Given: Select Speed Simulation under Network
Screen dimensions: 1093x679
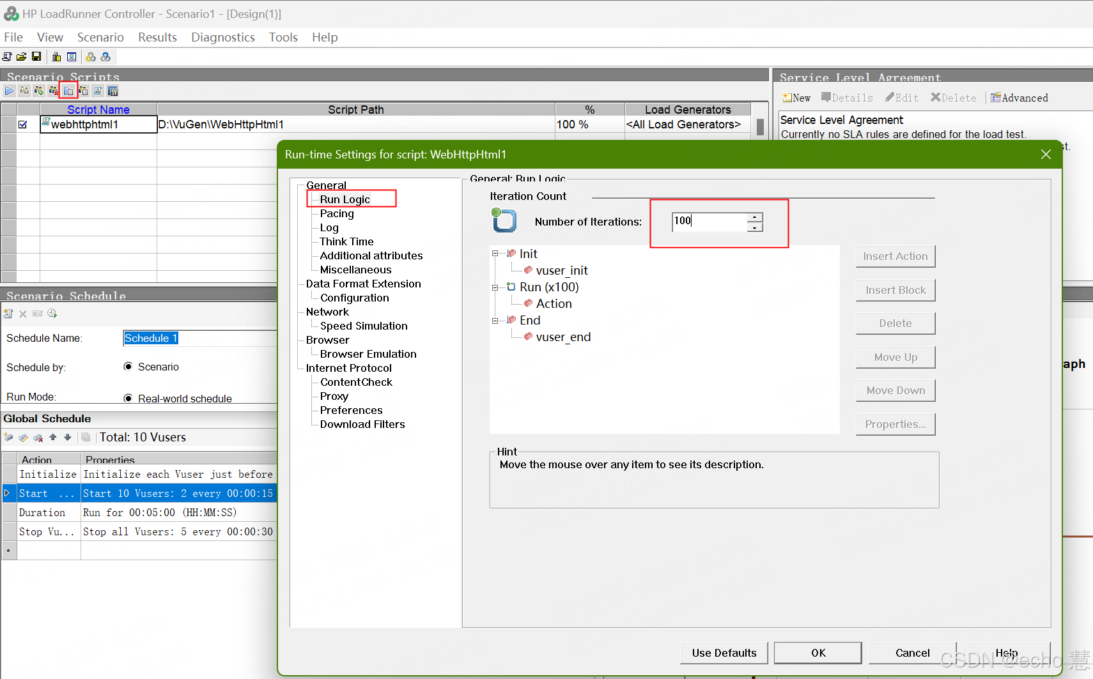Looking at the screenshot, I should [364, 326].
